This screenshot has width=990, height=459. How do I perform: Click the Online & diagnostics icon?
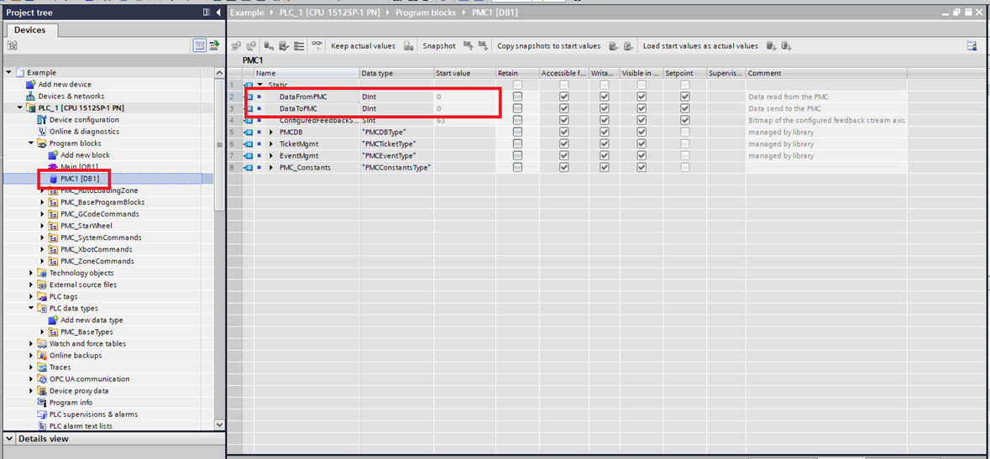[x=42, y=132]
